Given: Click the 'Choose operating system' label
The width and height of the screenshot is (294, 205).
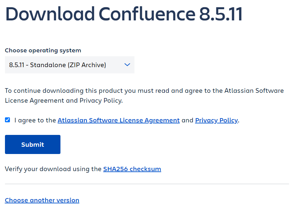Looking at the screenshot, I should click(x=43, y=50).
